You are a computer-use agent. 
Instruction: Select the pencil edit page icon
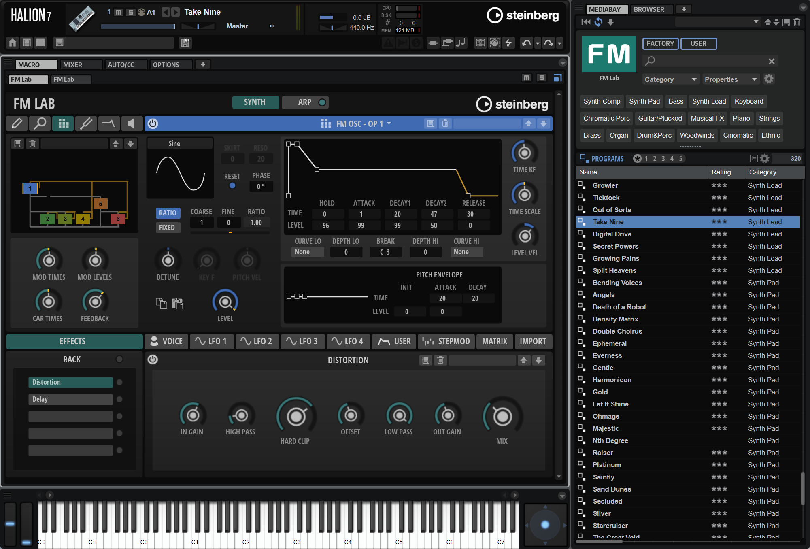17,123
